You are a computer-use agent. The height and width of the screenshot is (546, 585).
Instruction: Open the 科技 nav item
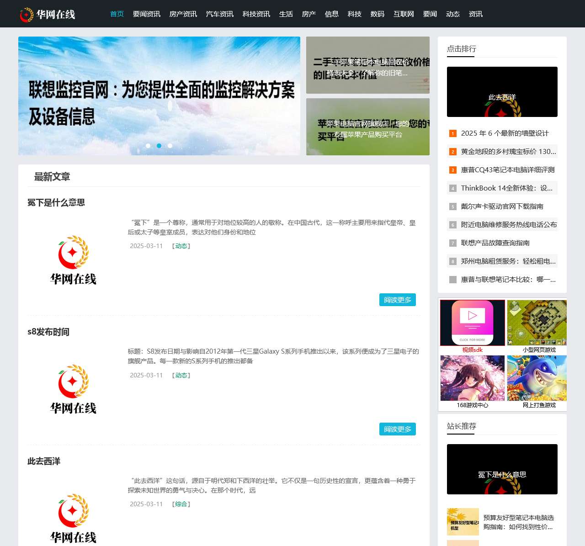pyautogui.click(x=355, y=14)
